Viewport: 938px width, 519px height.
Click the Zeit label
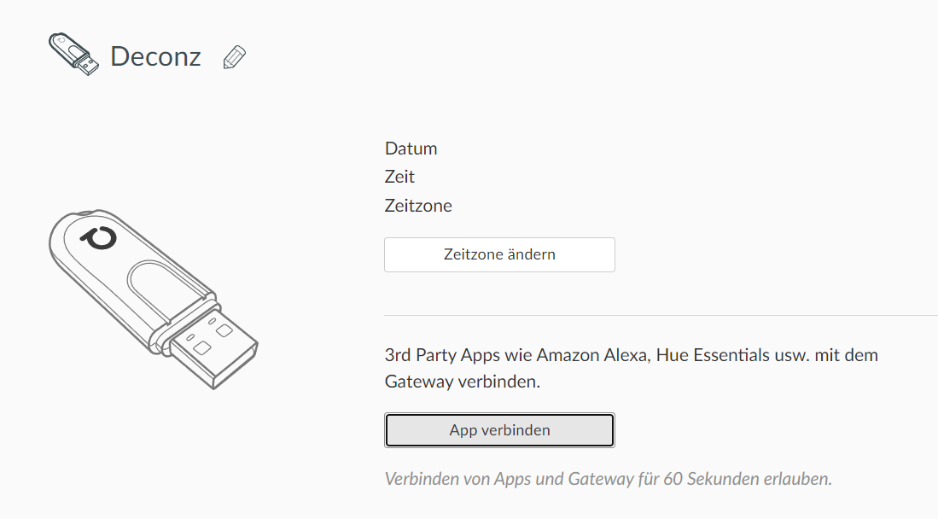399,177
